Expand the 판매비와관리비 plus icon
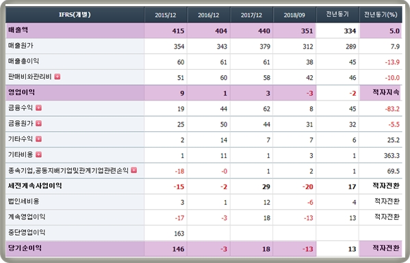Viewport: 410px width, 263px height. pos(57,77)
